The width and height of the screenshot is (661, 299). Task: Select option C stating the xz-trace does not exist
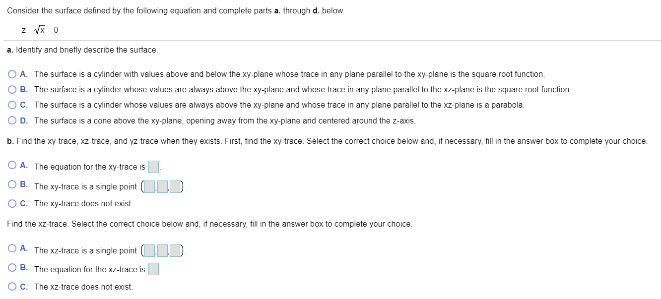[x=11, y=287]
